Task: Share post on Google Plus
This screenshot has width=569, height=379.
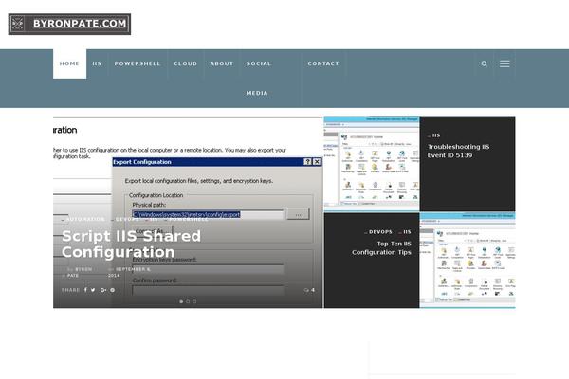Action: 103,290
